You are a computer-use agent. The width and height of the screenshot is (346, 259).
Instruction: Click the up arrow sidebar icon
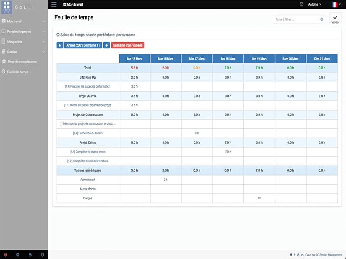[30, 255]
